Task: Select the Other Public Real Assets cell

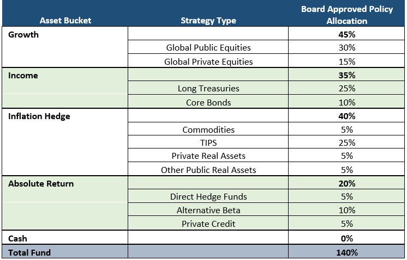Action: tap(208, 169)
